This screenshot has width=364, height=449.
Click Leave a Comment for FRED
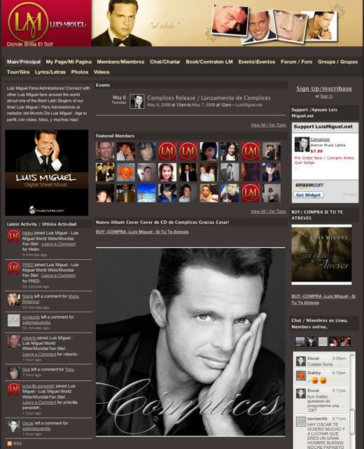click(59, 275)
